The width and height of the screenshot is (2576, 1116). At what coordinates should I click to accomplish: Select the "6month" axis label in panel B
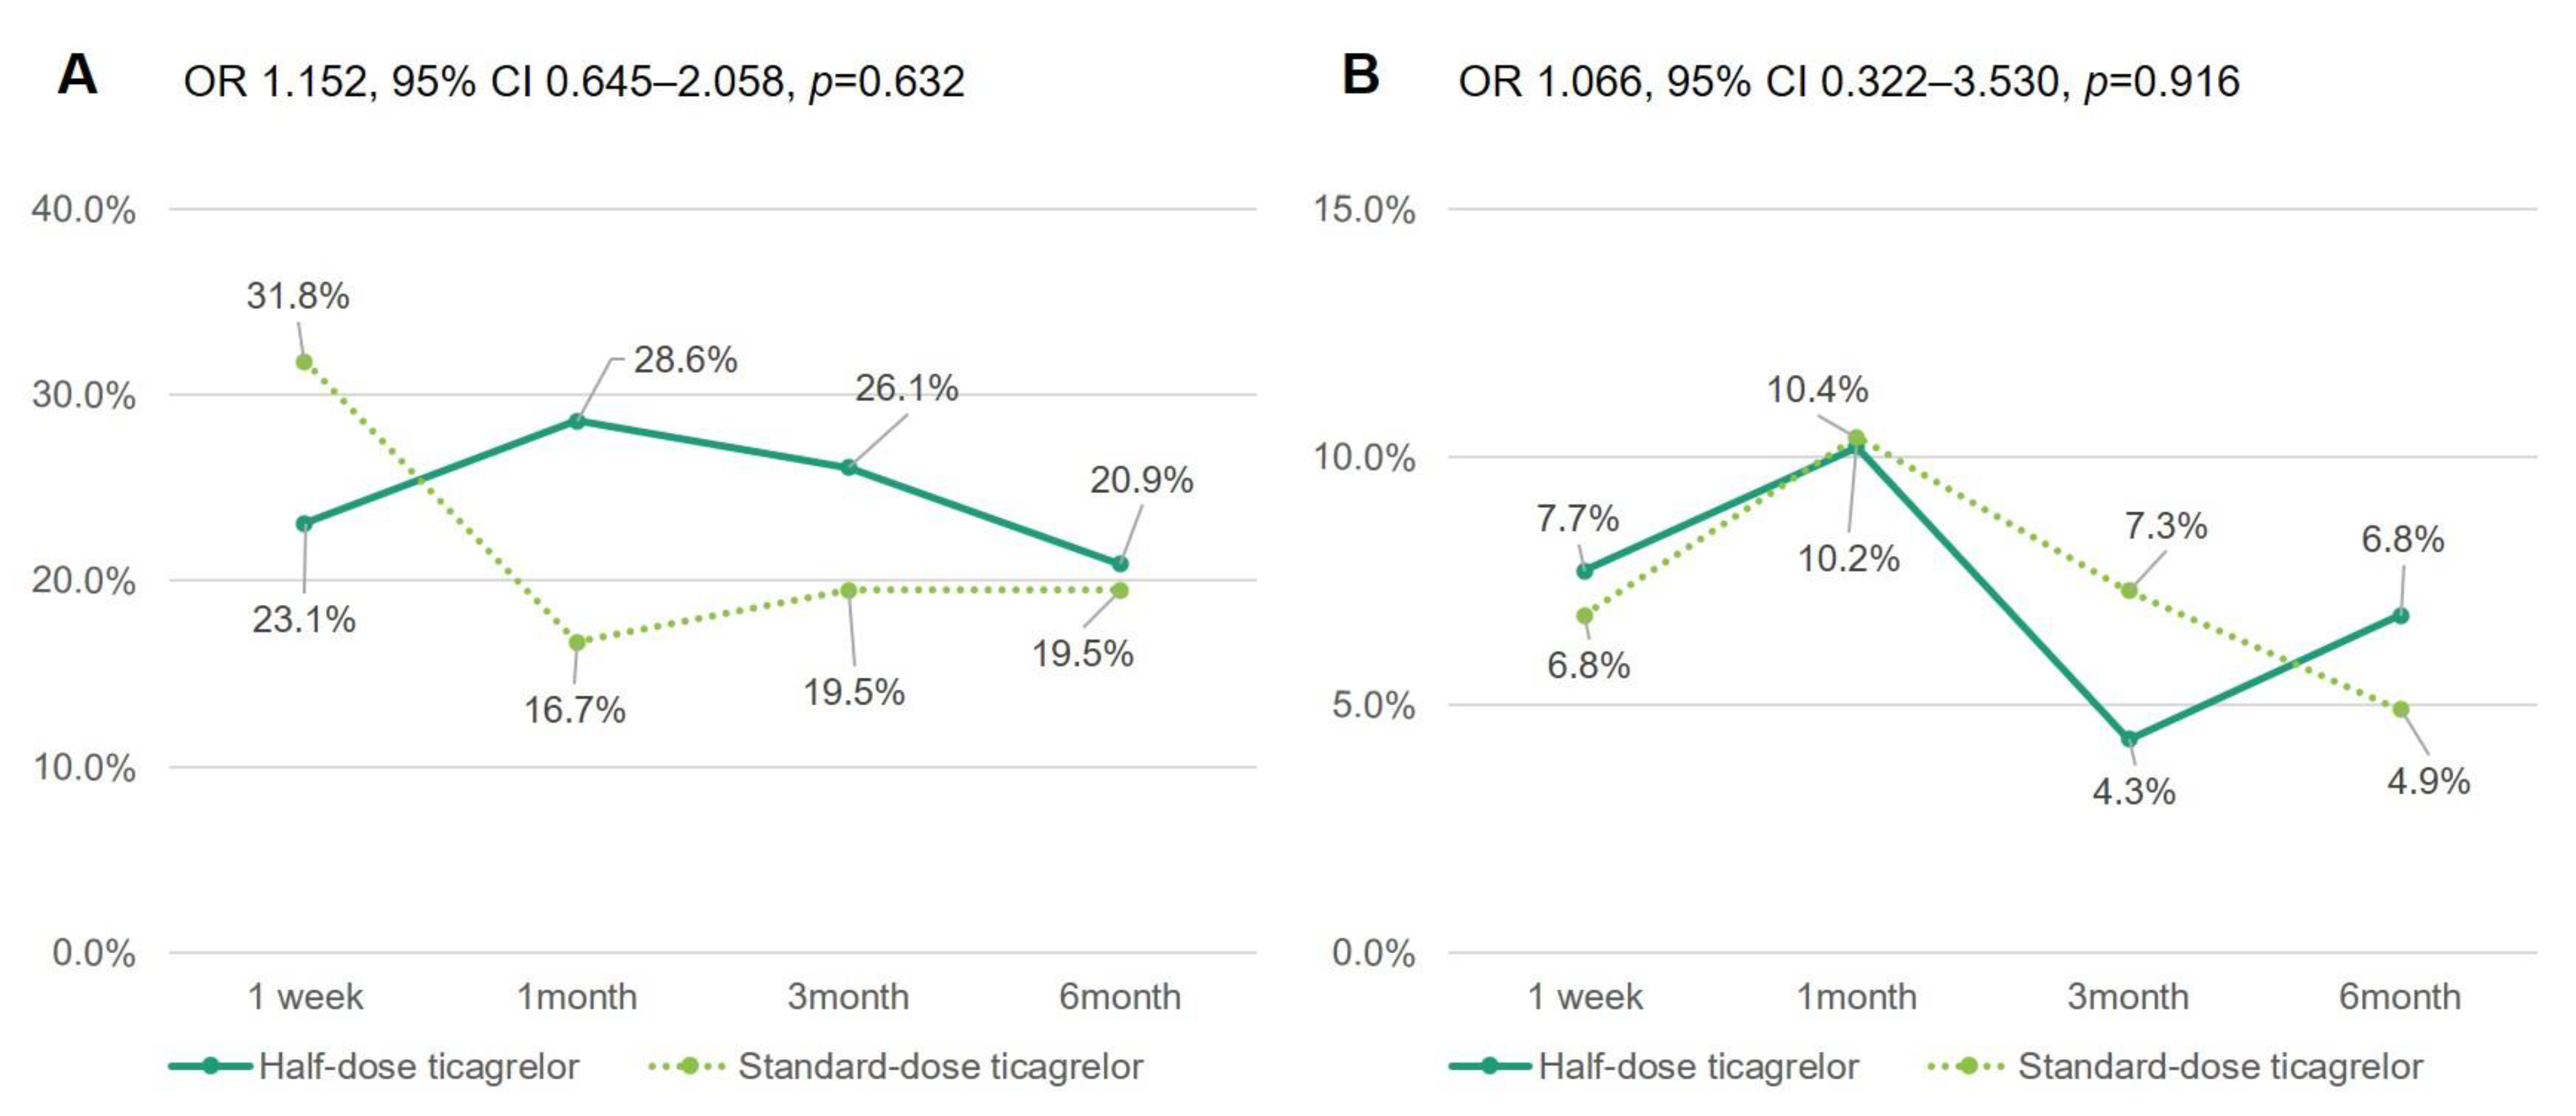(2399, 996)
